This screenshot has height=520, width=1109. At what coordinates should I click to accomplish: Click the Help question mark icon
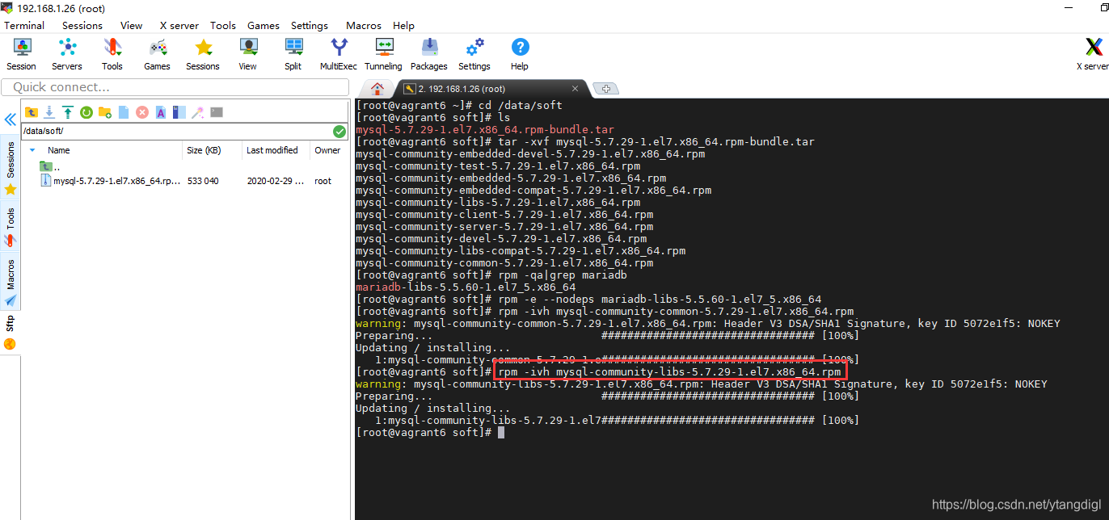[520, 54]
